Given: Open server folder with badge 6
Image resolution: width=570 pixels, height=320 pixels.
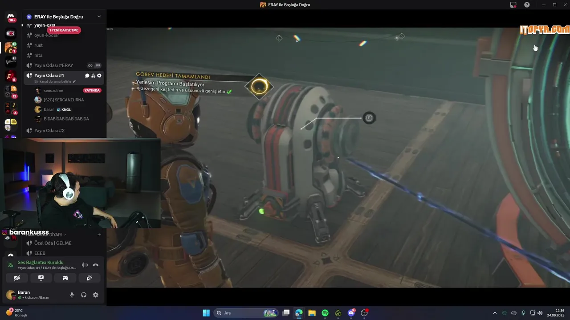Looking at the screenshot, I should coord(11,108).
